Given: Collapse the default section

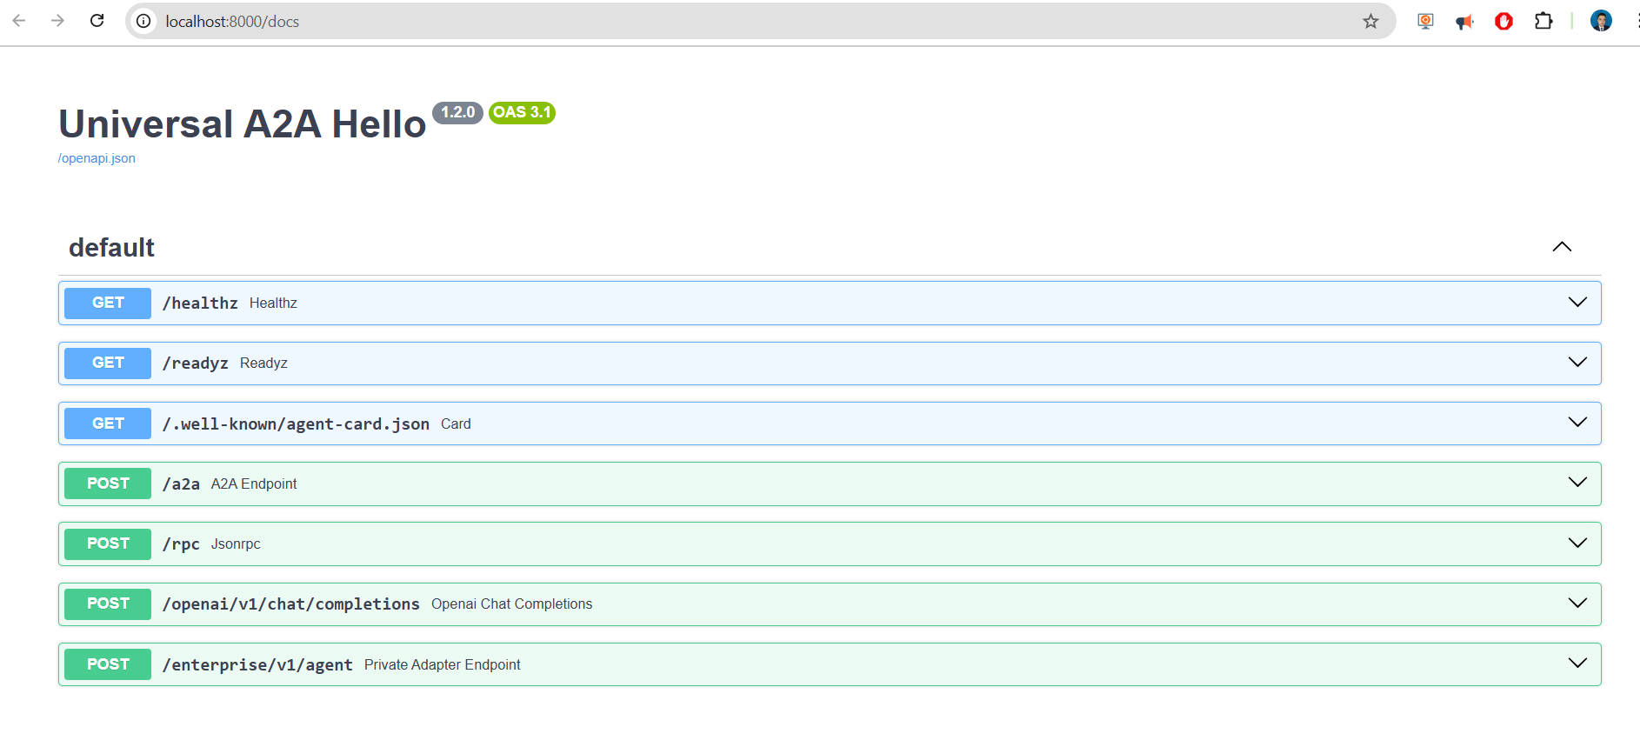Looking at the screenshot, I should 1562,247.
